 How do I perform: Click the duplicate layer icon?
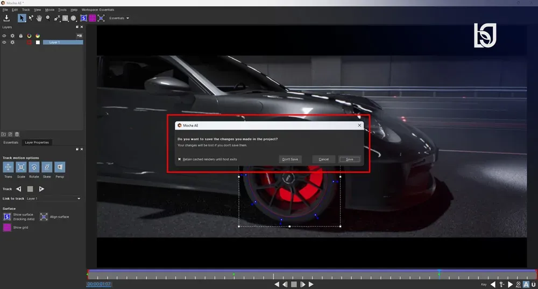(x=10, y=134)
